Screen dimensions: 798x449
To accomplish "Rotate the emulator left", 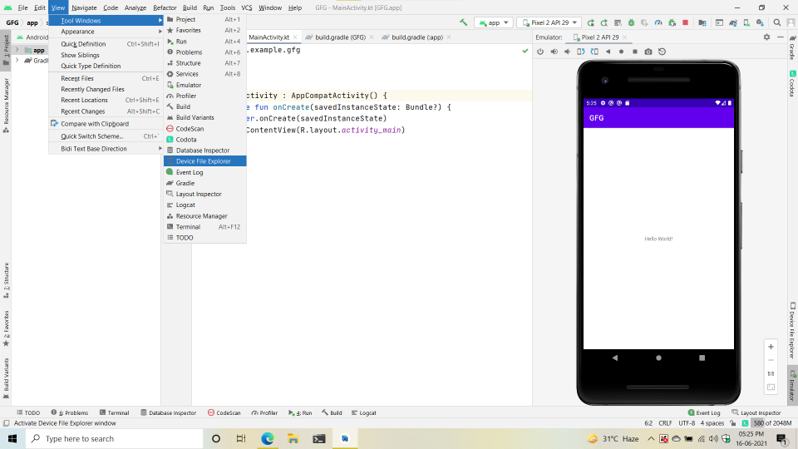I will [581, 52].
